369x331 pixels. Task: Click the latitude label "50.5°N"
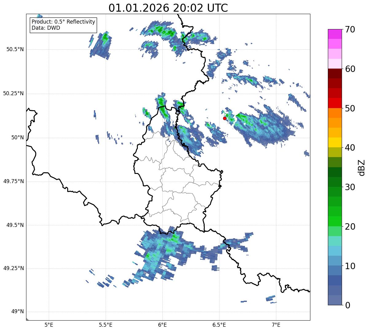tap(15, 50)
